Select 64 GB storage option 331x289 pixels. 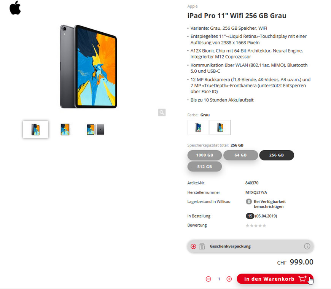(240, 155)
